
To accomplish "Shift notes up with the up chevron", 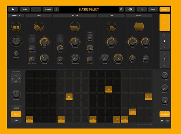I will (16, 75).
